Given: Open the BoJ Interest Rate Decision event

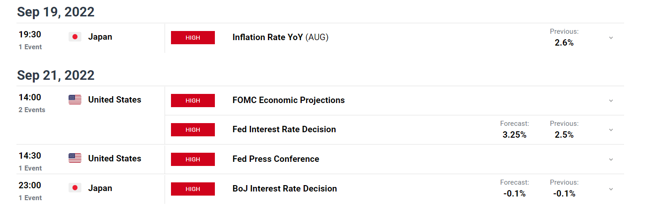Looking at the screenshot, I should click(x=284, y=189).
